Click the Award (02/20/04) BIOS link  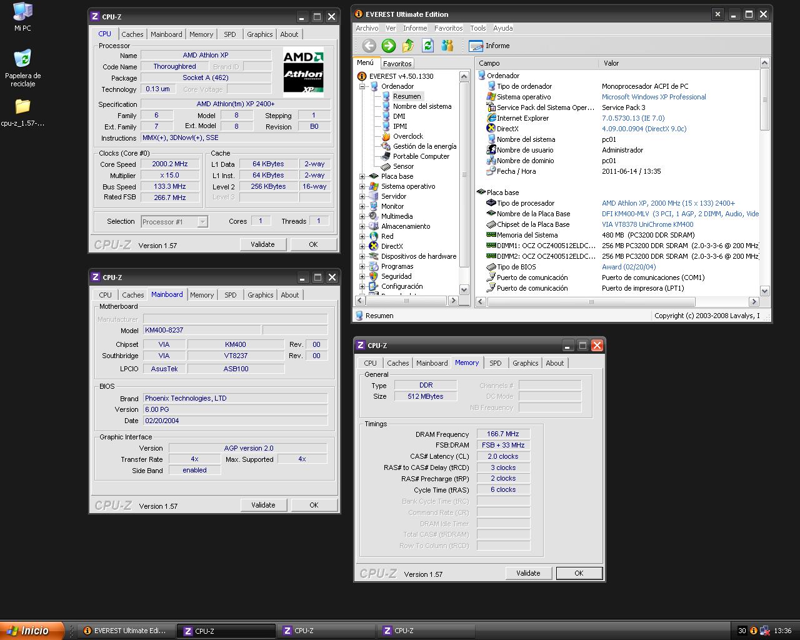pos(629,267)
